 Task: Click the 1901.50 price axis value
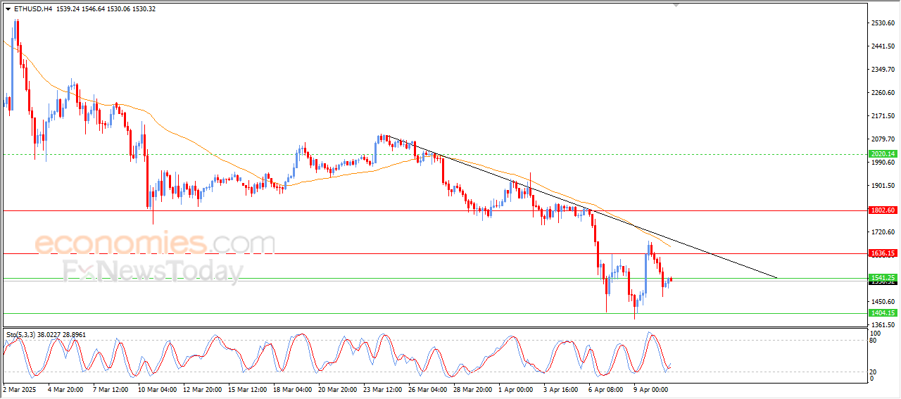click(x=883, y=186)
